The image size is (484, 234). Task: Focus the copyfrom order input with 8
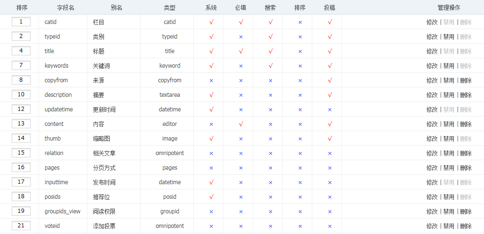point(21,80)
